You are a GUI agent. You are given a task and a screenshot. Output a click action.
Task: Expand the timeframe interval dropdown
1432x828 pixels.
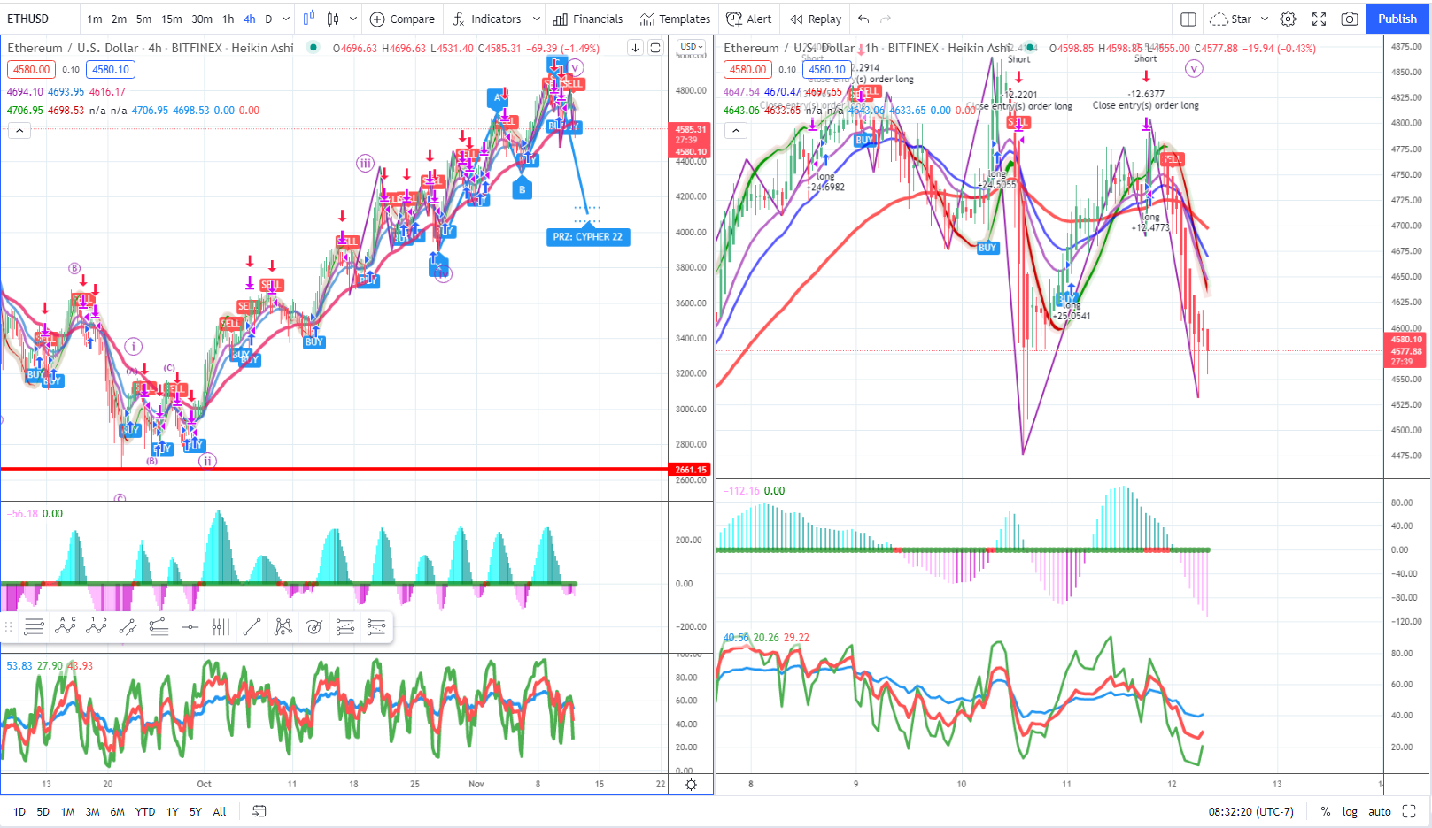(x=286, y=19)
